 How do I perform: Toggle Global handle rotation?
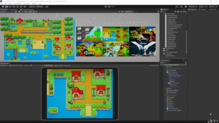[x=40, y=6]
